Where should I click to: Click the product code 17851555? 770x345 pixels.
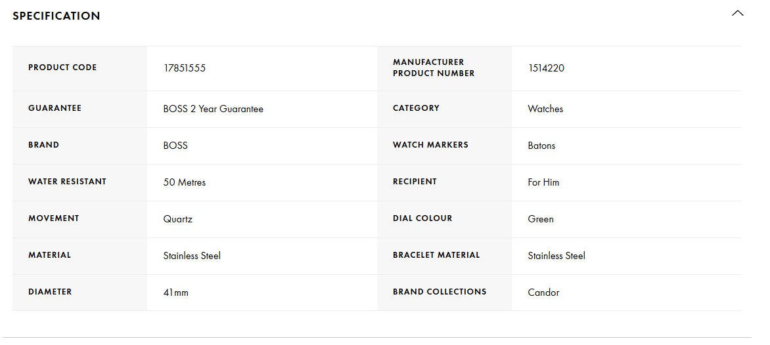click(x=185, y=68)
